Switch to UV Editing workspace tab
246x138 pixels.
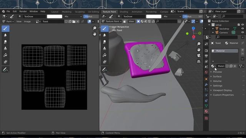[x=93, y=12]
